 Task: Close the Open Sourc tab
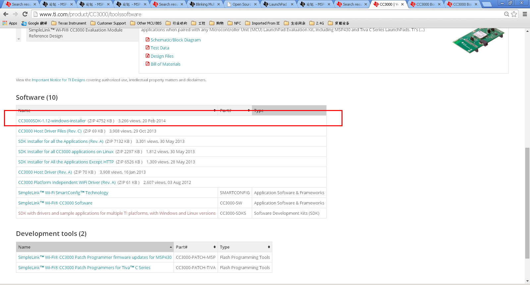255,4
